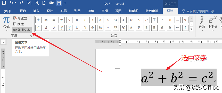
Task: Click the selected equation a² + b² = c²
Action: coord(178,77)
